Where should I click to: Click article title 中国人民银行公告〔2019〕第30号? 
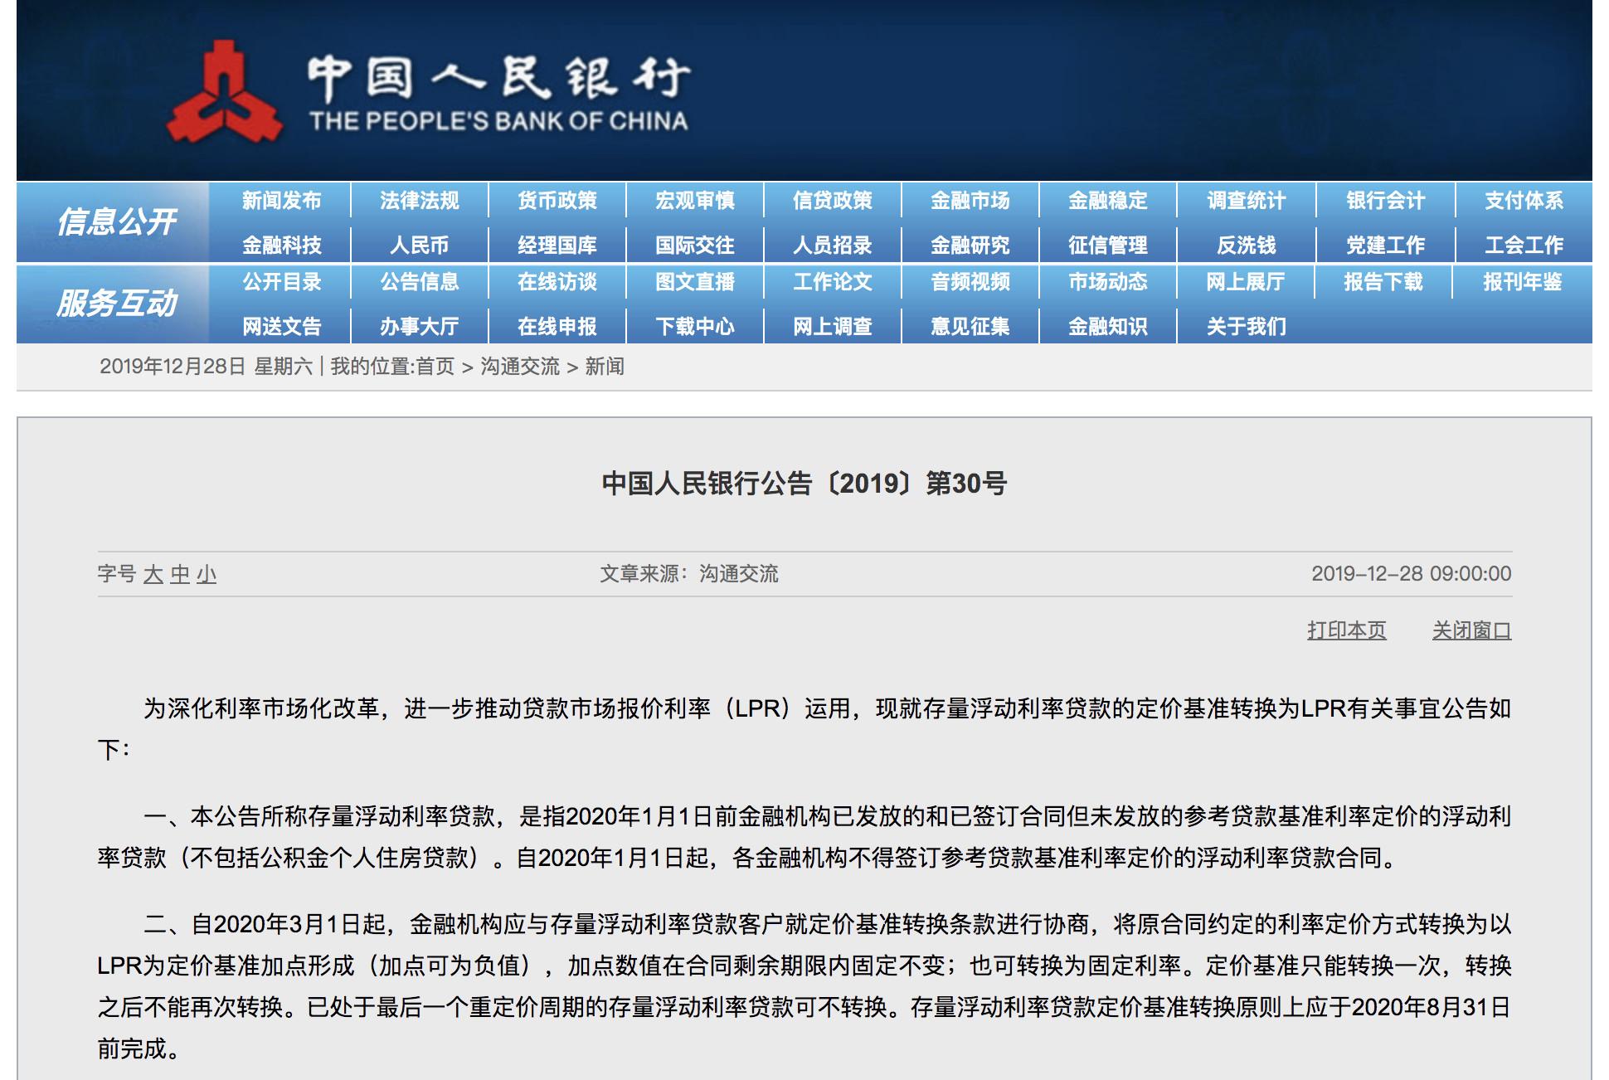tap(804, 484)
